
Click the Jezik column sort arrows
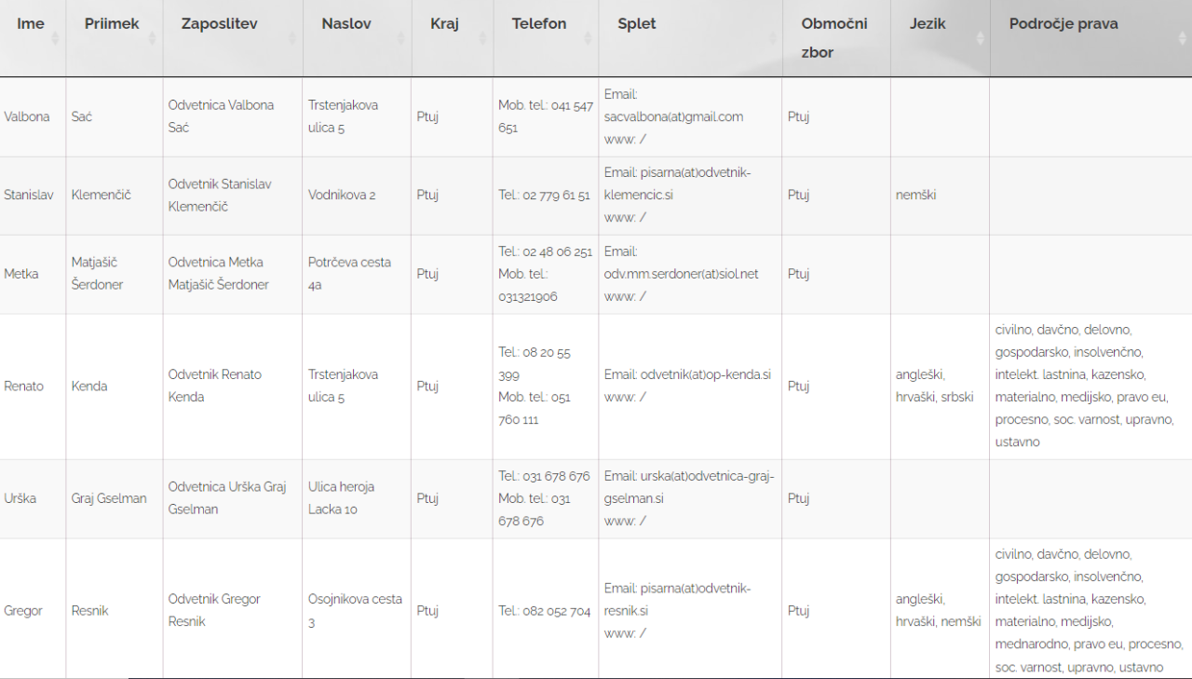click(979, 38)
